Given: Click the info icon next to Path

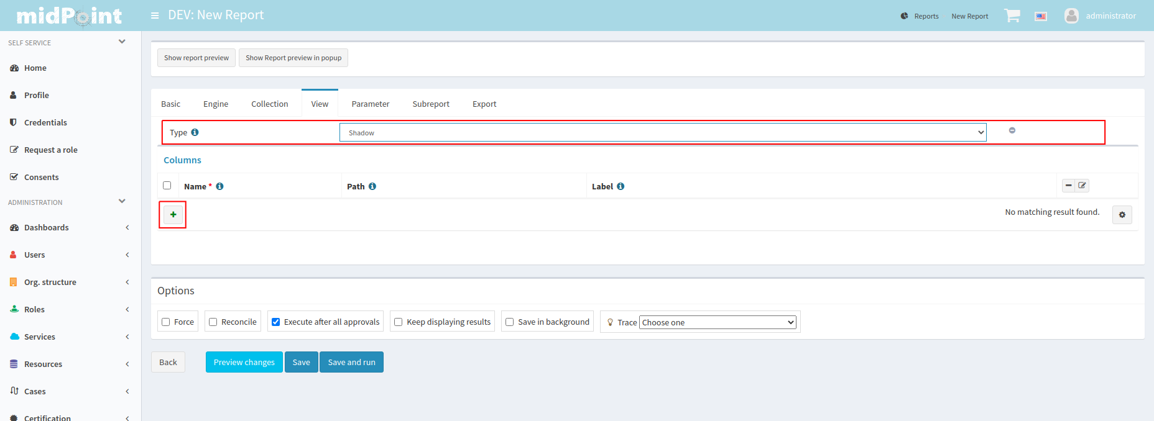Looking at the screenshot, I should click(x=372, y=186).
